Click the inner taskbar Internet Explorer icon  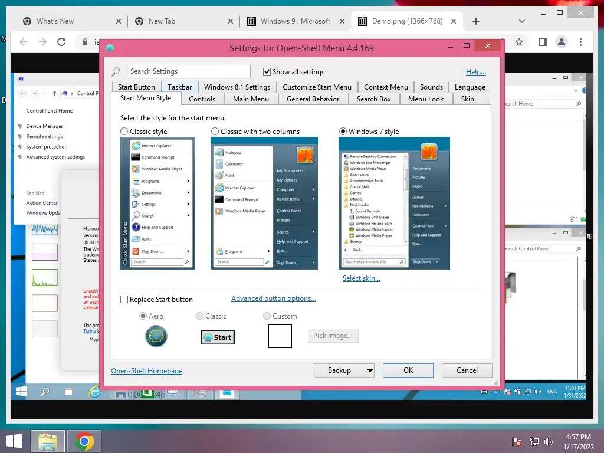coord(94,392)
